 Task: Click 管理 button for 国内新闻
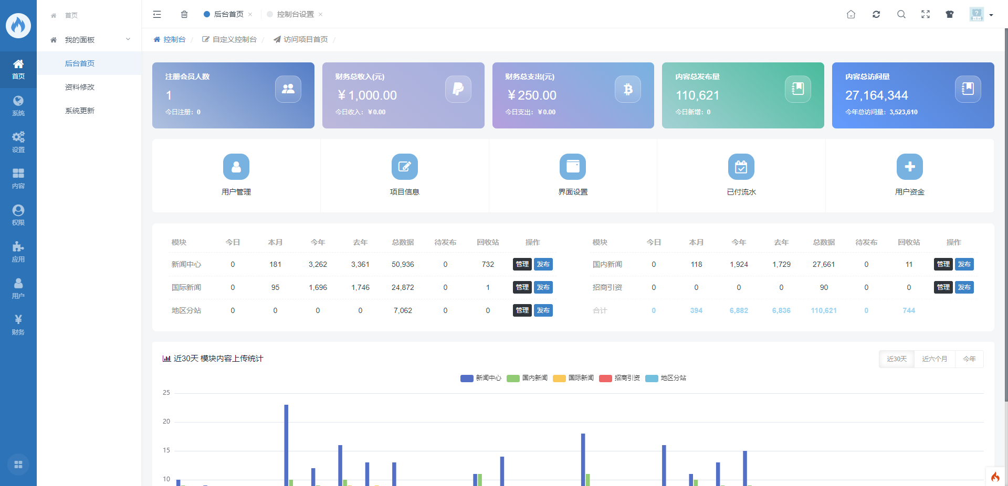[x=943, y=264]
